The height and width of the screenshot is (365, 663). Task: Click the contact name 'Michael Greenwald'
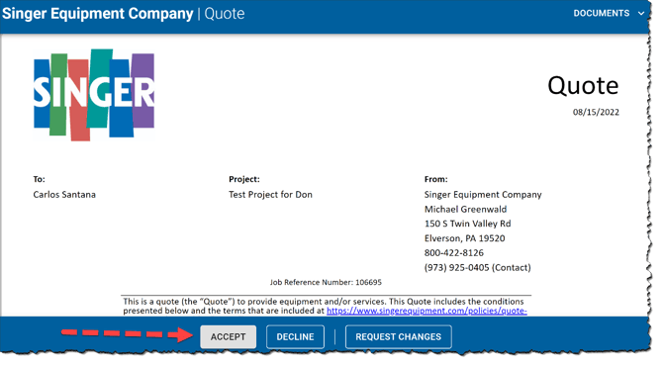[x=465, y=209]
